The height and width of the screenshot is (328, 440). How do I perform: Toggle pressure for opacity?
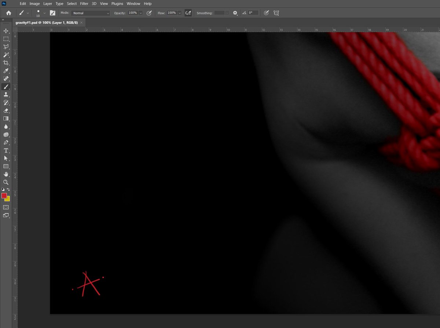pos(149,13)
